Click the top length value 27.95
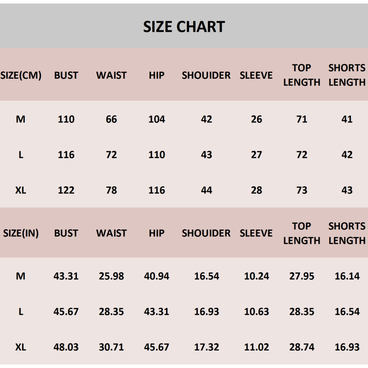Screen dimensions: 368x368 pyautogui.click(x=302, y=276)
